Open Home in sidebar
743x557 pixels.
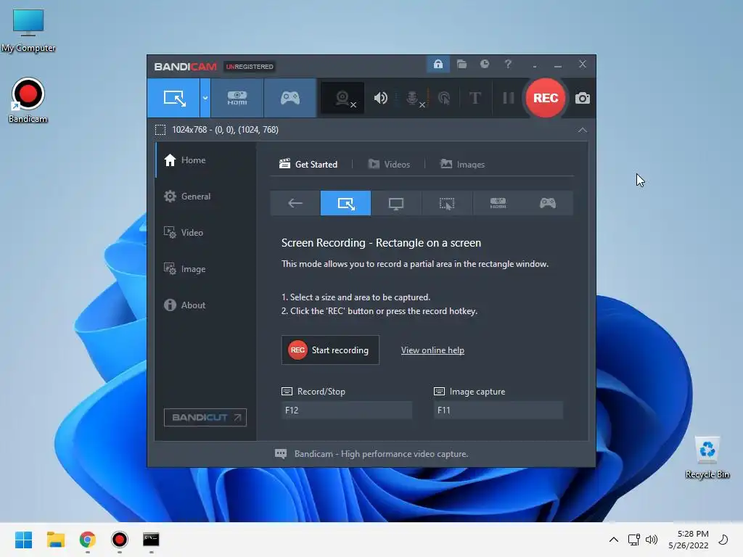tap(205, 160)
